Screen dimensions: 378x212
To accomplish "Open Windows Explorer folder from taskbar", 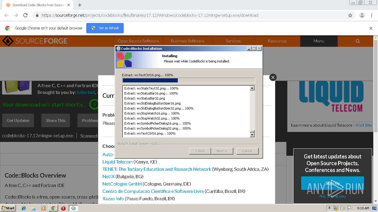I will [33, 208].
